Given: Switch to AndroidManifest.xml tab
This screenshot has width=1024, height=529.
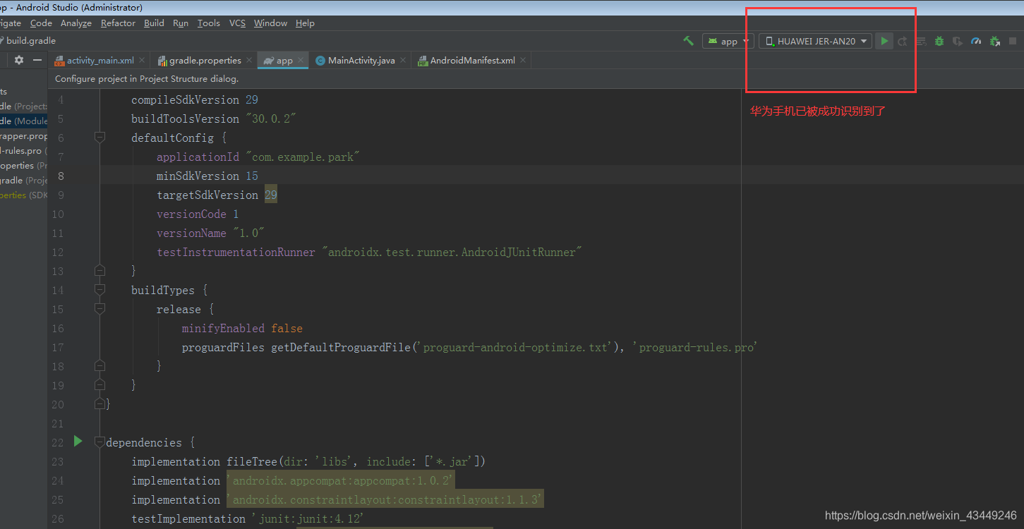Looking at the screenshot, I should point(472,61).
